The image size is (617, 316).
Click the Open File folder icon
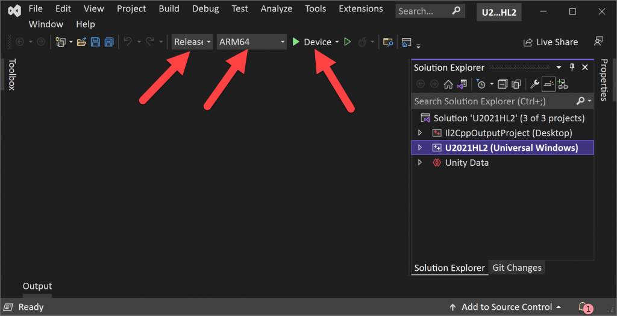click(81, 42)
